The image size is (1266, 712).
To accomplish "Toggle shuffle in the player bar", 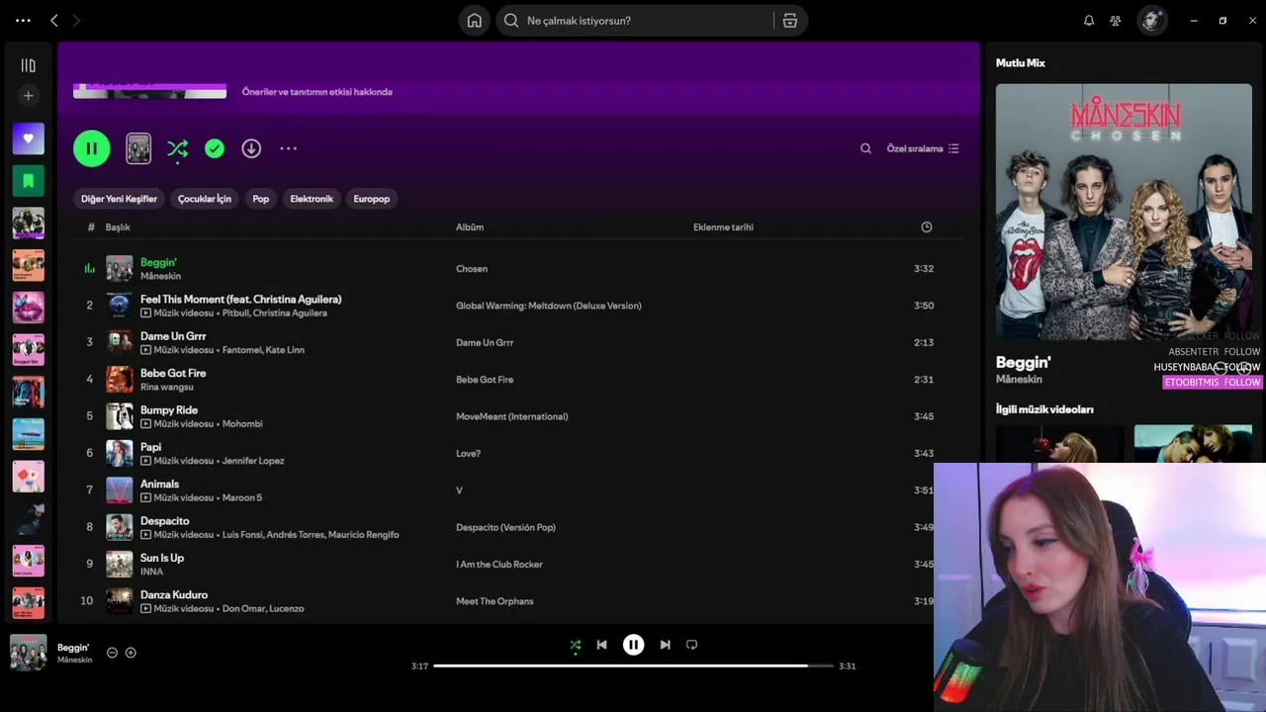I will click(576, 645).
